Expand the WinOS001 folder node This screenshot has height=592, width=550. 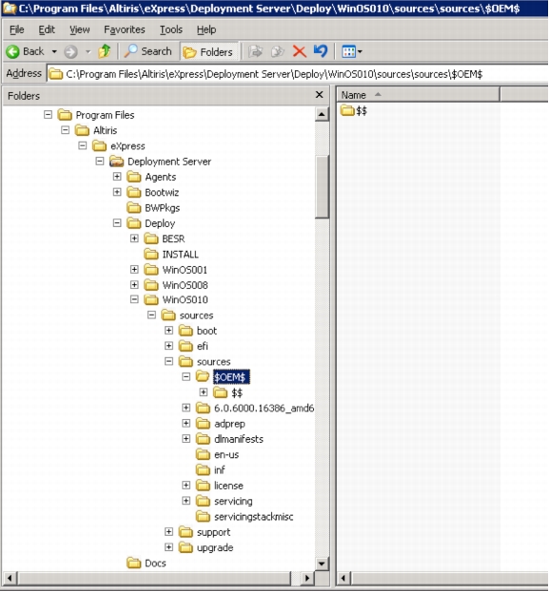point(134,269)
